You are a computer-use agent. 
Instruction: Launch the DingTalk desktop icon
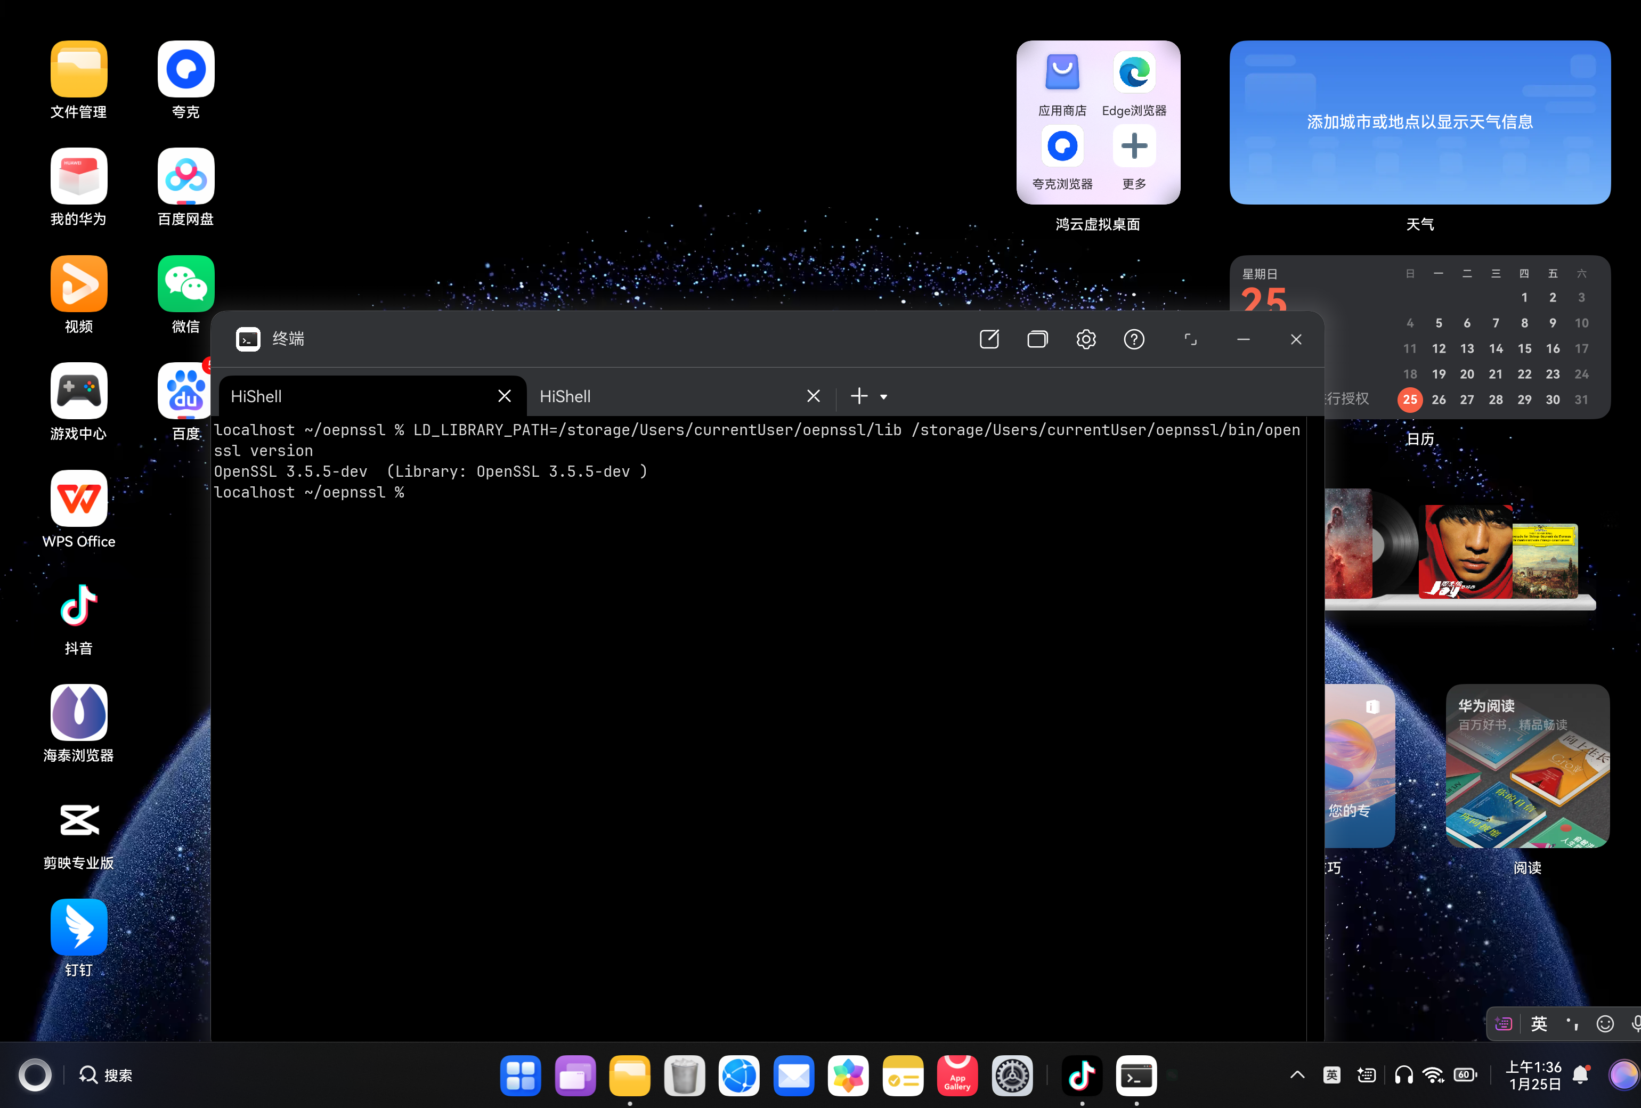79,927
